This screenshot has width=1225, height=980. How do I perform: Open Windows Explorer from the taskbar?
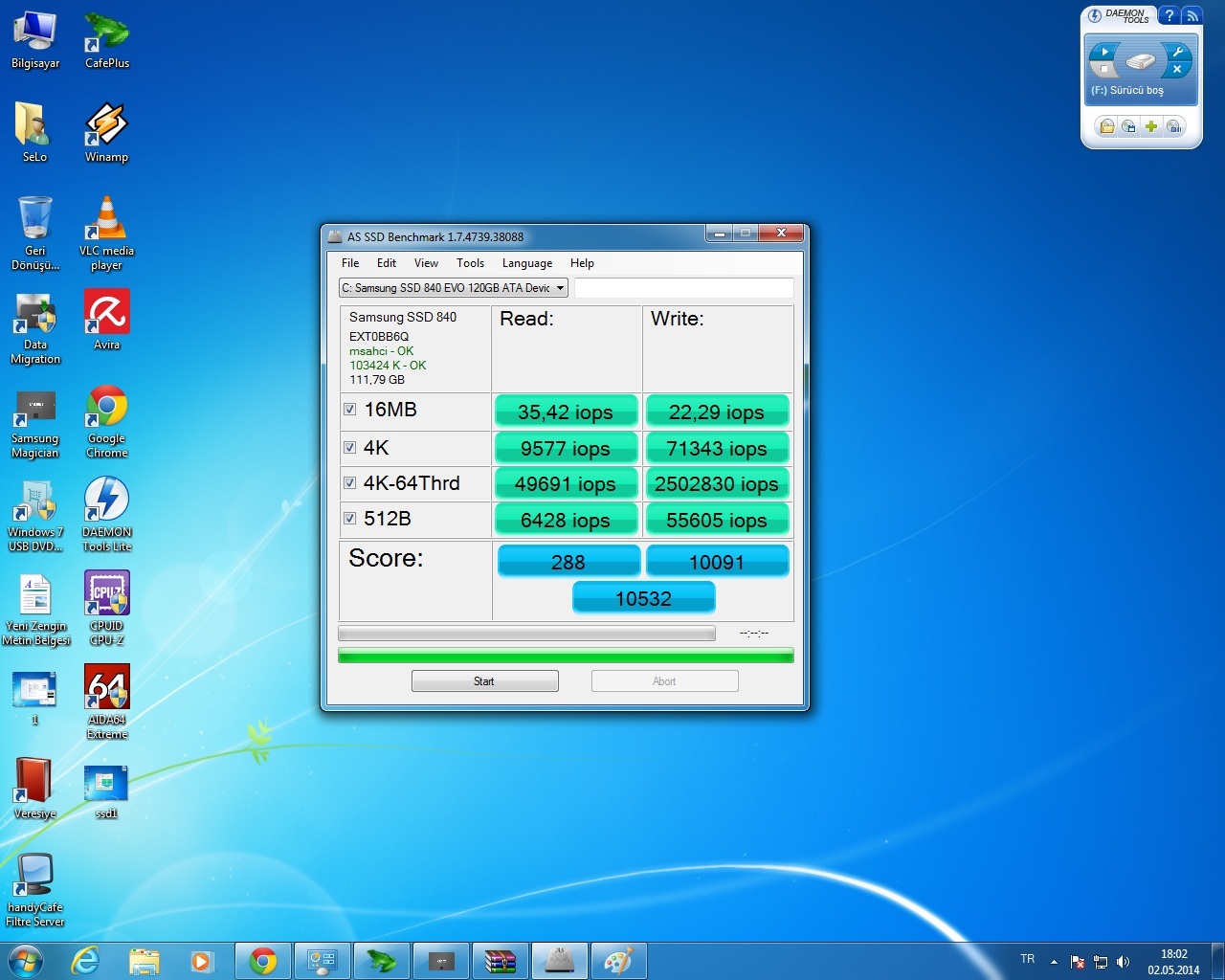pyautogui.click(x=144, y=961)
